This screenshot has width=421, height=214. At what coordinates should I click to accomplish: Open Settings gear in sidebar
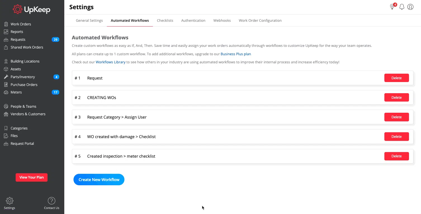pos(10,201)
